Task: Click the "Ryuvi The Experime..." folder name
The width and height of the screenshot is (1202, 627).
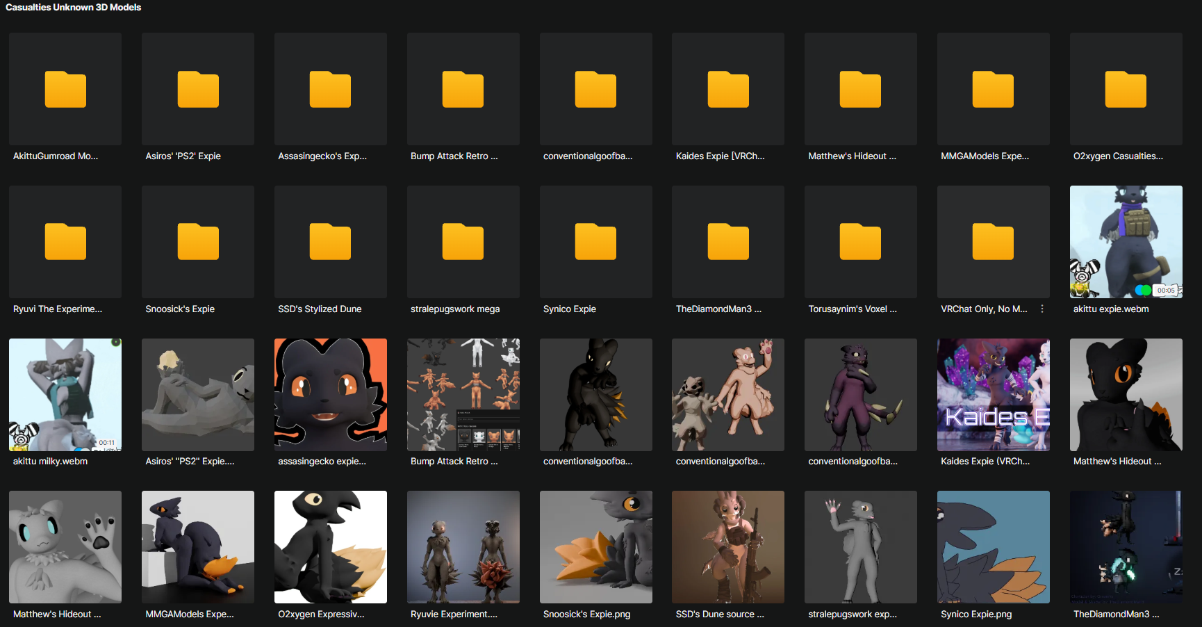Action: point(58,309)
